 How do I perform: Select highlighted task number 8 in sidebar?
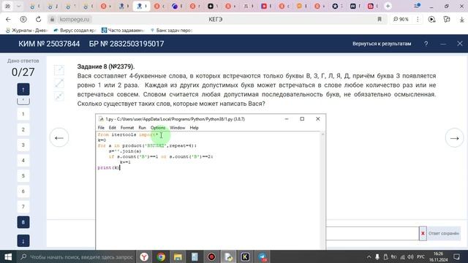pyautogui.click(x=23, y=222)
